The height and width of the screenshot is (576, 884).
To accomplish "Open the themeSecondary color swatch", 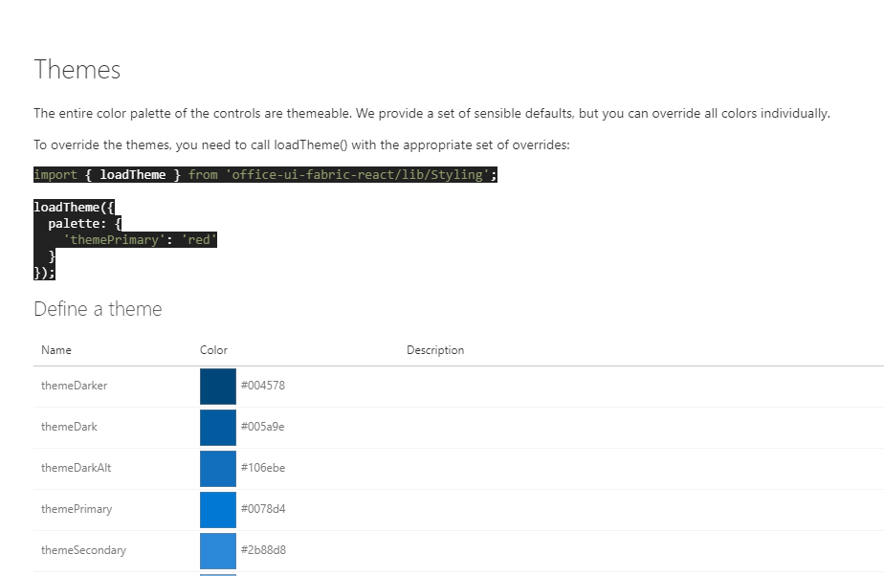I will click(x=217, y=550).
